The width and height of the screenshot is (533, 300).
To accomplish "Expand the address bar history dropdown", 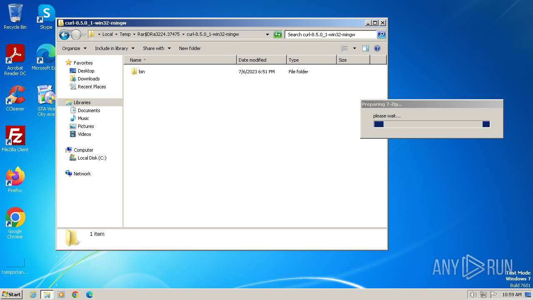I will point(267,35).
